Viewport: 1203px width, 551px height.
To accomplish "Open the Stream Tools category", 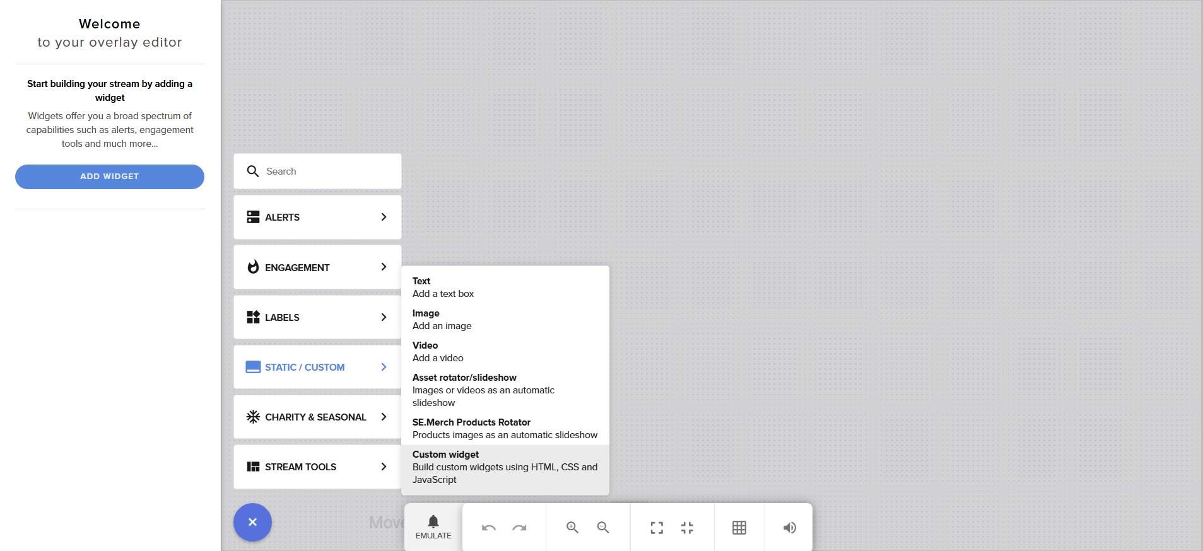I will (317, 467).
